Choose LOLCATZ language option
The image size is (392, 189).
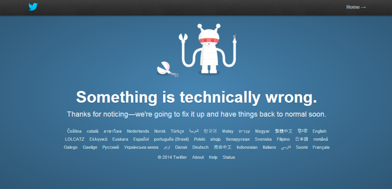pyautogui.click(x=75, y=139)
